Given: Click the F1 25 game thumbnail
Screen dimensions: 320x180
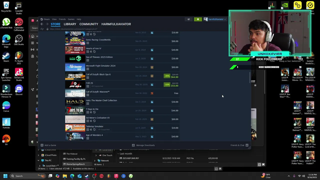Looking at the screenshot, I should 75,84.
